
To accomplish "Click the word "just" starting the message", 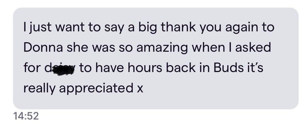I will [x=38, y=28].
